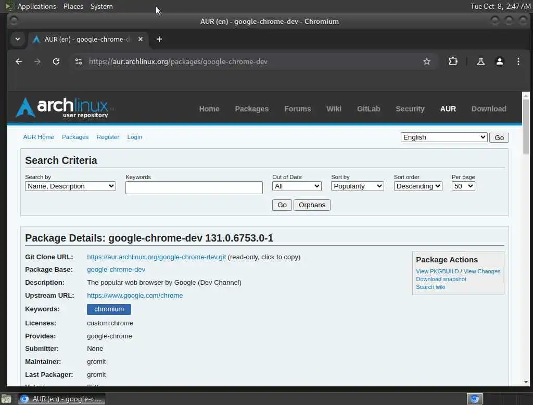
Task: Open the Forums navigation link
Action: 297,109
